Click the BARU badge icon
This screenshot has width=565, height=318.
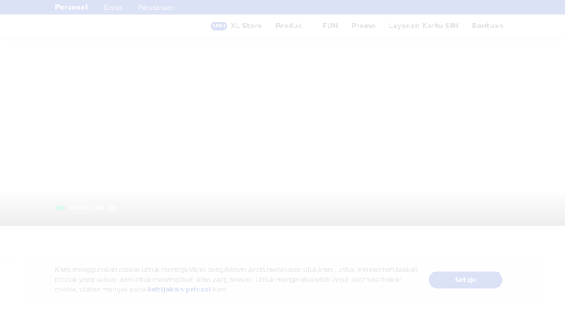coord(218,26)
